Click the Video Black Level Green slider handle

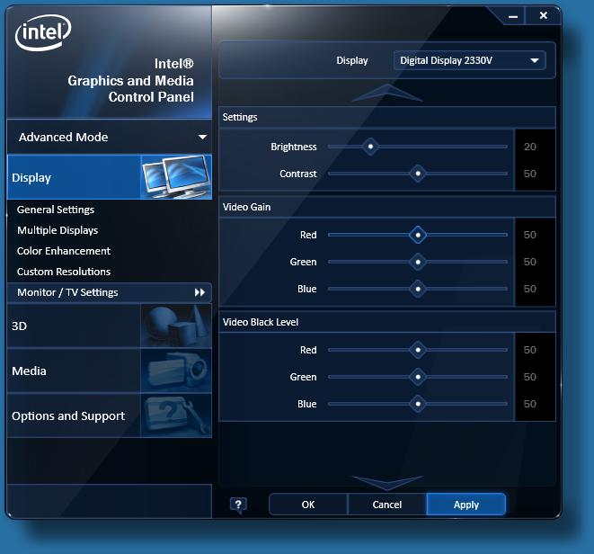tap(418, 377)
